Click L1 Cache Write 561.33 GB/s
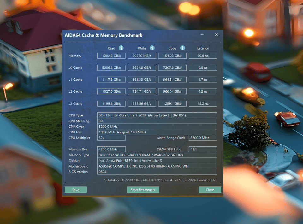The image size is (303, 224). (142, 80)
